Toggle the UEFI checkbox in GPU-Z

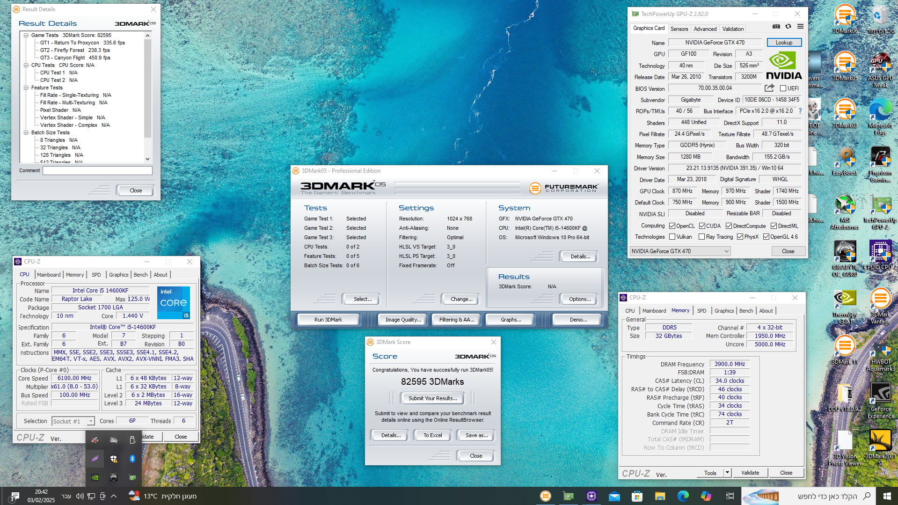[783, 88]
